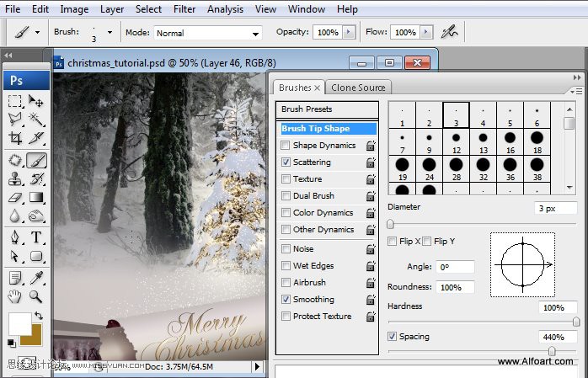Click the gold background color swatch
Viewport: 588px width, 378px height.
[x=31, y=334]
